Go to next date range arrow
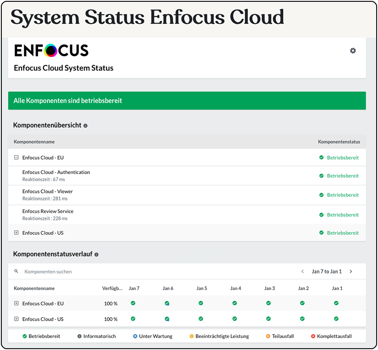Viewport: 378px width, 350px height. 351,271
